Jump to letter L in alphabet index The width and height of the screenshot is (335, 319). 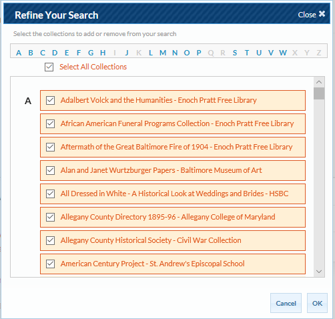click(151, 53)
